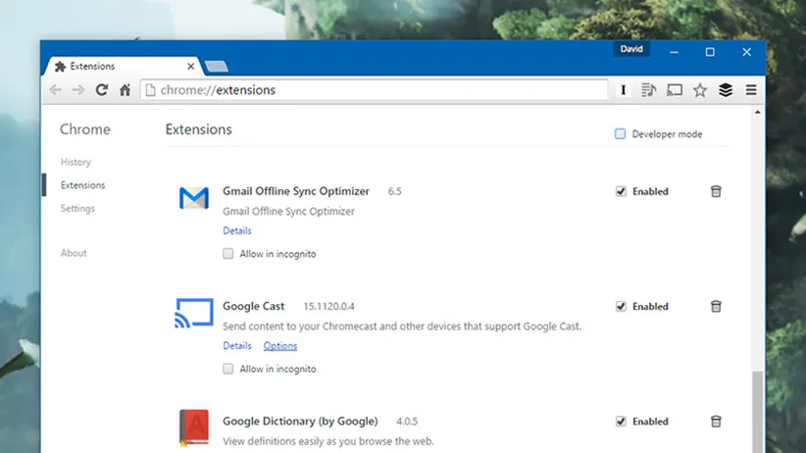The height and width of the screenshot is (453, 806).
Task: Uncheck Enabled for Google Dictionary
Action: (621, 422)
